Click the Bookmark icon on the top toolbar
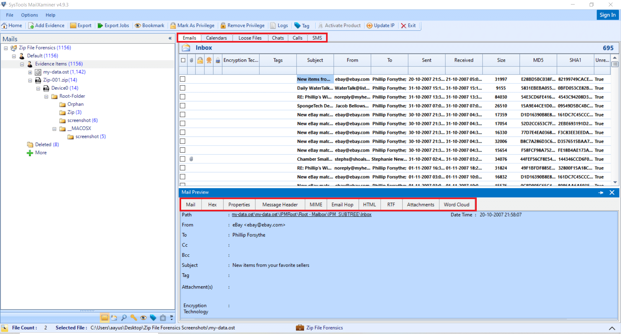This screenshot has height=334, width=621. click(138, 25)
